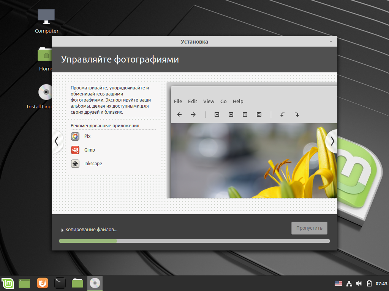
Task: Click the Рекомендованные приложения heading
Action: (105, 126)
